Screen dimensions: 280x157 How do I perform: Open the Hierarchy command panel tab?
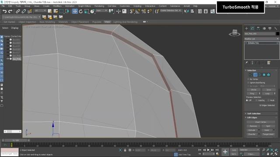click(x=258, y=28)
